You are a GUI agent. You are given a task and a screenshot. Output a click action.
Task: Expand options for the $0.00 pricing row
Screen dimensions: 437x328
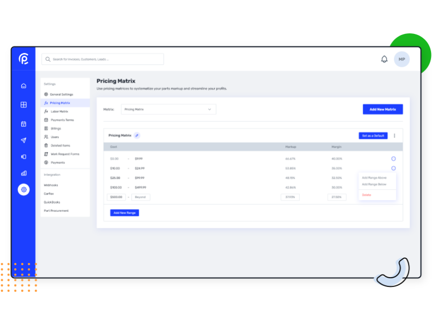point(393,159)
